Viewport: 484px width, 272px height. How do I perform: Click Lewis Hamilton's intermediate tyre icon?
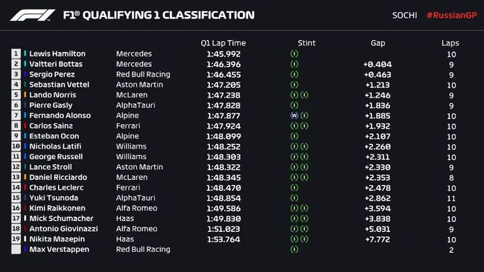pyautogui.click(x=294, y=54)
